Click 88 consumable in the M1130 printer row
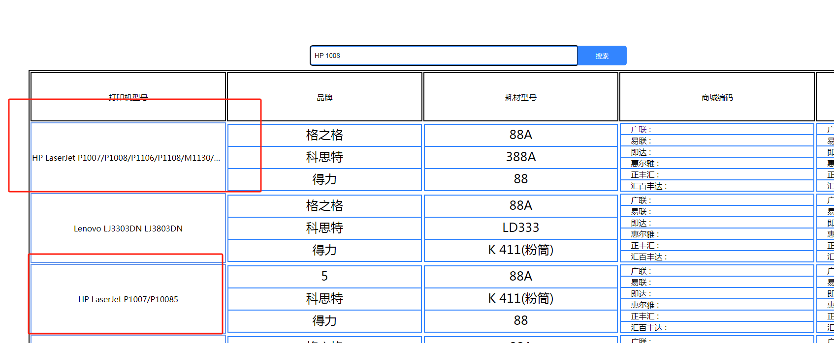Image resolution: width=834 pixels, height=343 pixels. 520,179
